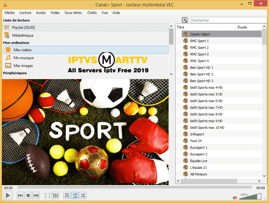Viewport: 269px width, 203px height.
Task: Stop playback
Action: (x=28, y=195)
